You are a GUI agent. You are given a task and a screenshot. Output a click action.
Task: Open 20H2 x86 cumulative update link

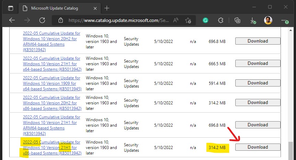tap(52, 103)
